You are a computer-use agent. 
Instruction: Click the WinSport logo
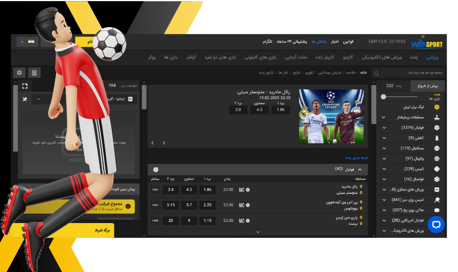point(427,42)
